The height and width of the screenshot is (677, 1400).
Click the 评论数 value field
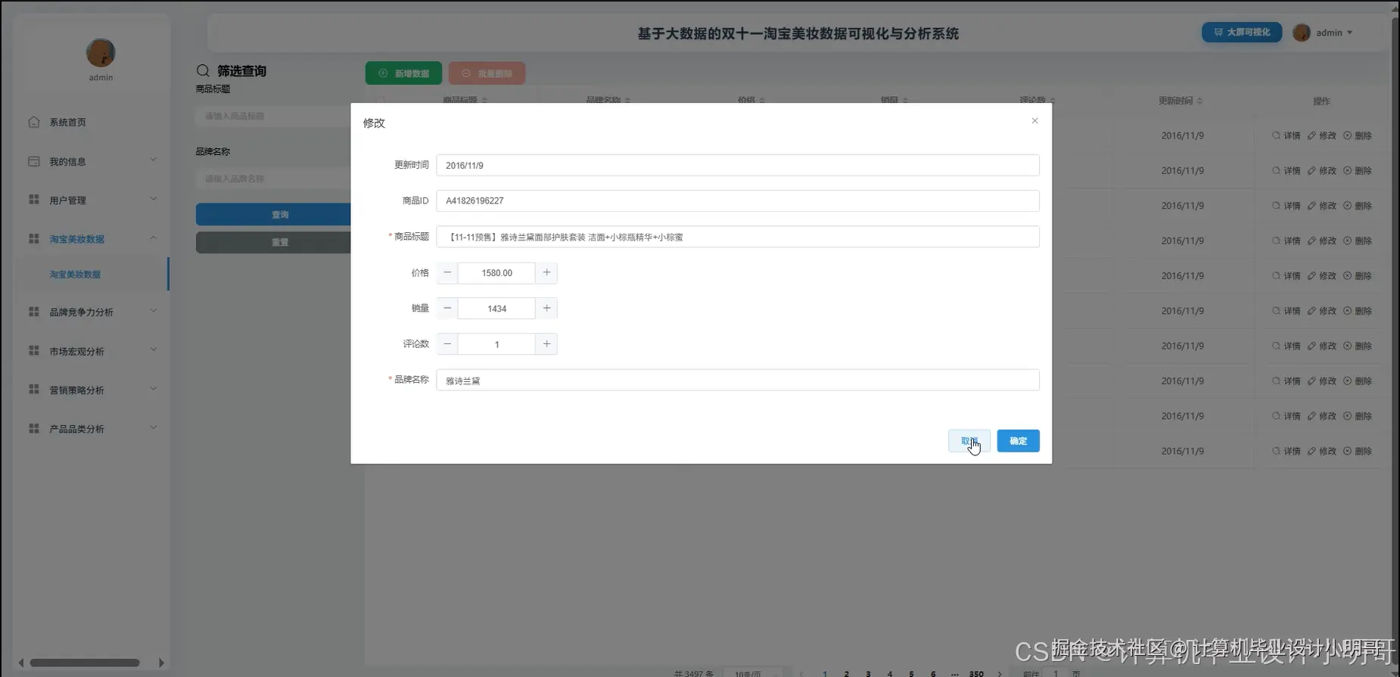[496, 344]
